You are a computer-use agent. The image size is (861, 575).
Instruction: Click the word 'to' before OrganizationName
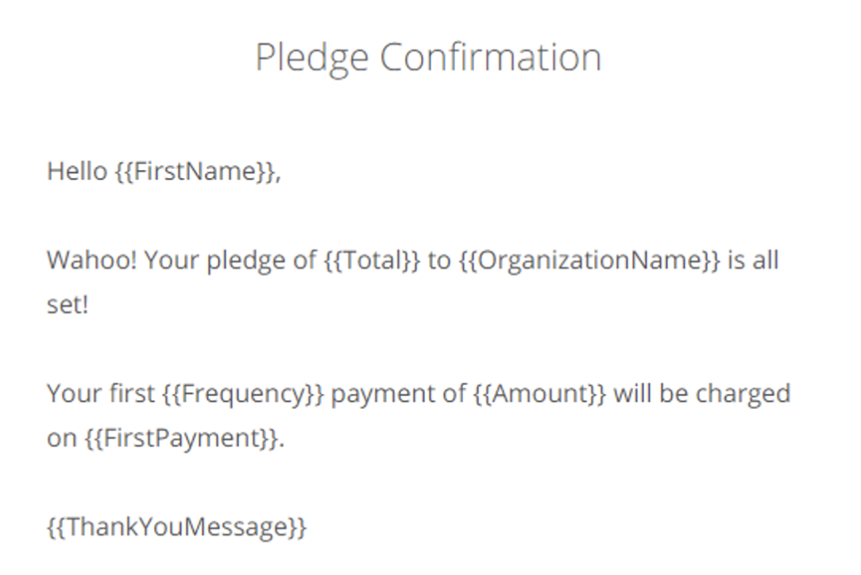click(438, 260)
